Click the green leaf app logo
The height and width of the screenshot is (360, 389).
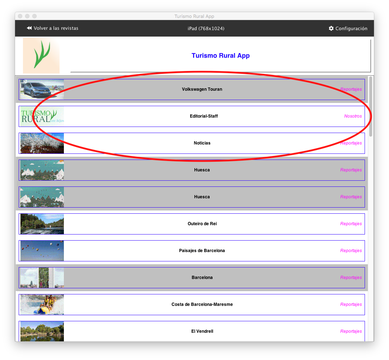tap(41, 56)
